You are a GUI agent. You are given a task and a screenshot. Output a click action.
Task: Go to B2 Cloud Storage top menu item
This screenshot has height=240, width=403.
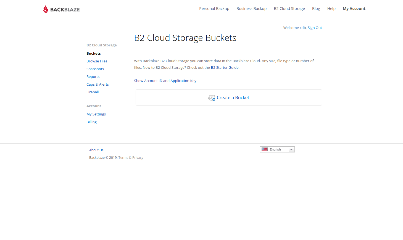click(289, 9)
